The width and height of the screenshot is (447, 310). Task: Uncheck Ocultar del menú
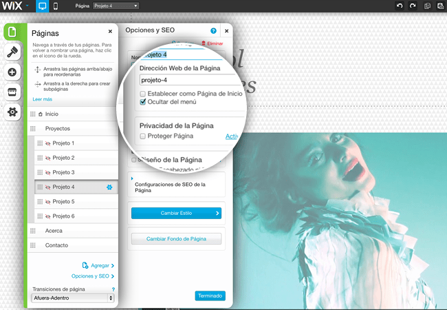coord(143,102)
